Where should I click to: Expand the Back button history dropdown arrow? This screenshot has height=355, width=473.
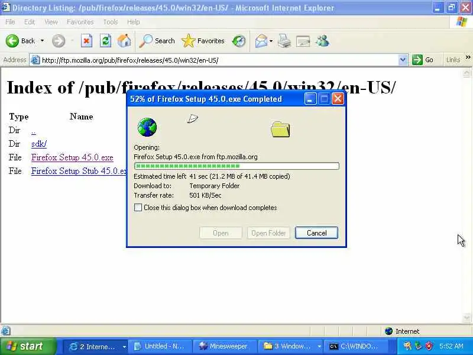point(42,41)
